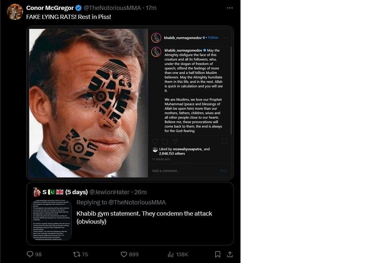The width and height of the screenshot is (369, 263).
Task: Open Conor McGregor display name link
Action: [50, 8]
